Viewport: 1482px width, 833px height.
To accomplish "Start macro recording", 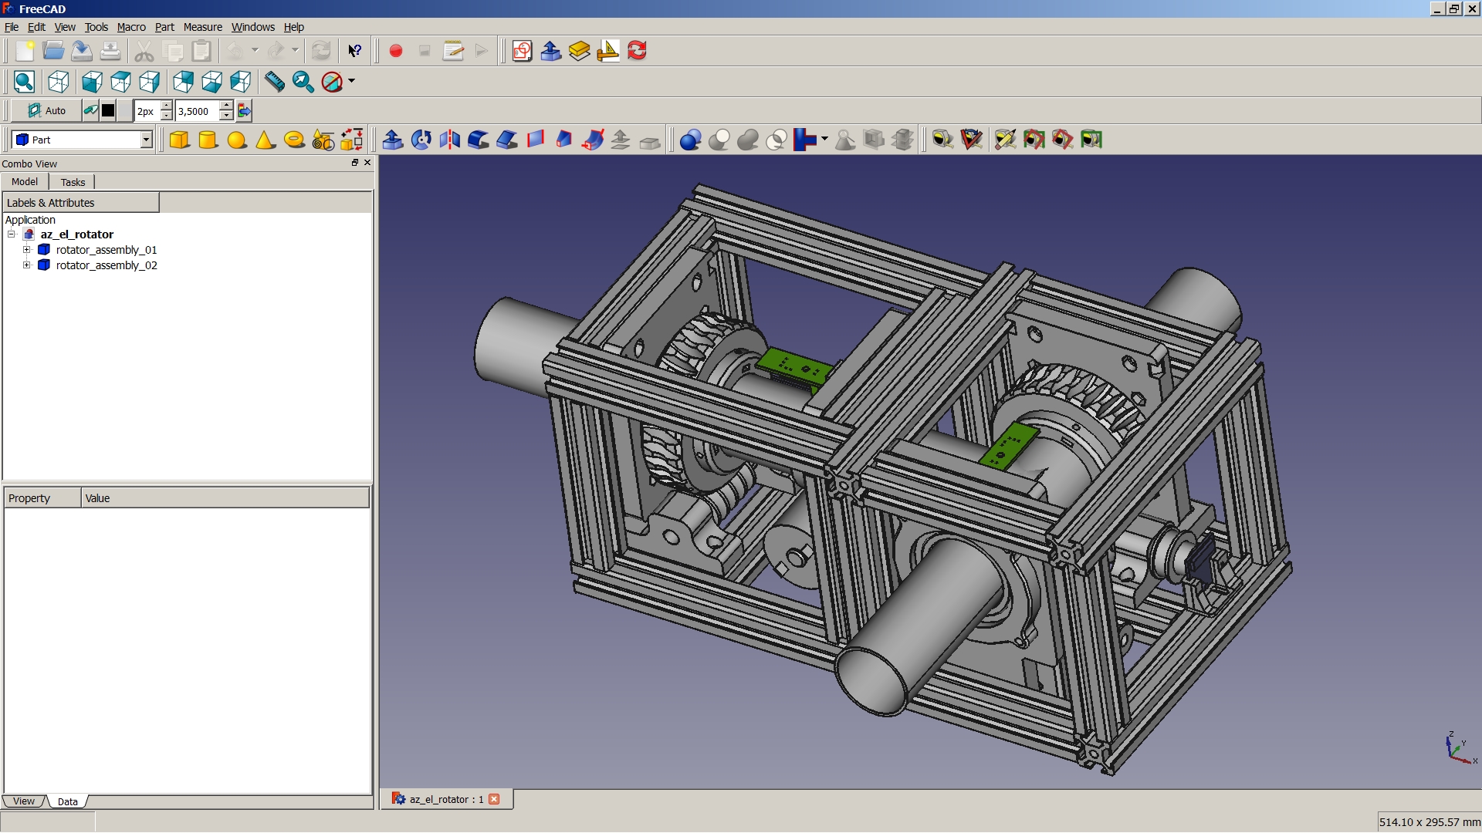I will [x=395, y=51].
